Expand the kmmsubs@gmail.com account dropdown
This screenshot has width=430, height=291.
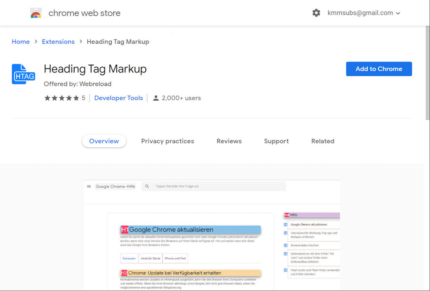(x=364, y=13)
